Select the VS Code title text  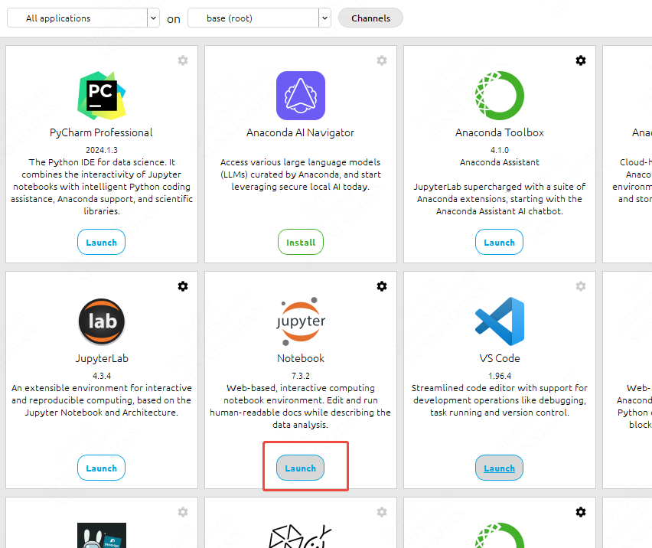500,358
